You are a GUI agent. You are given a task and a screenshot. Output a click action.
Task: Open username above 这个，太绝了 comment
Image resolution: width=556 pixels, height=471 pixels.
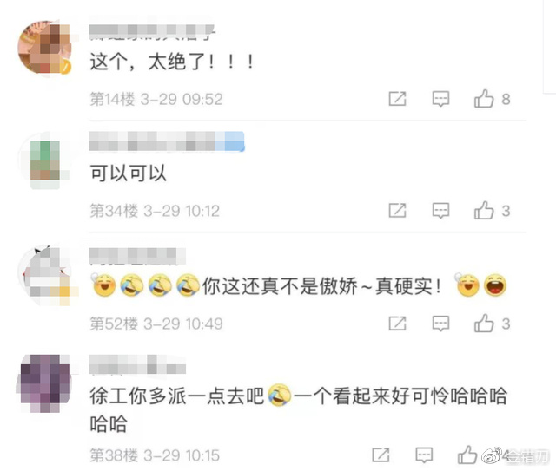pyautogui.click(x=152, y=32)
